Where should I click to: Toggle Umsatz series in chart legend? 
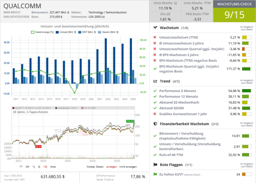click(x=66, y=32)
